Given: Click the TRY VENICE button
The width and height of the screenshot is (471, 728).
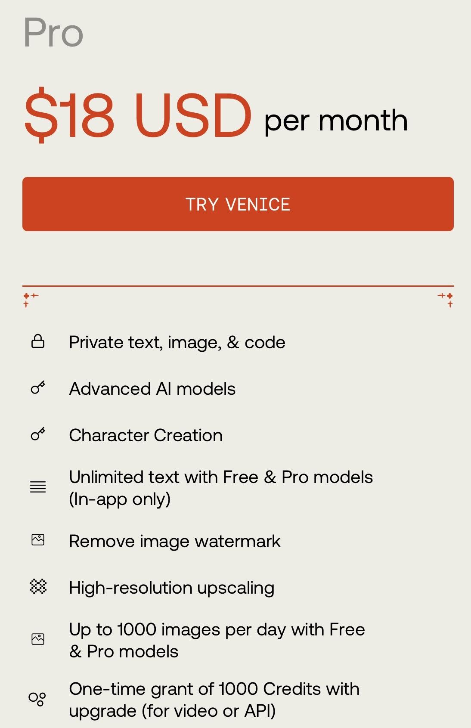Looking at the screenshot, I should 238,204.
